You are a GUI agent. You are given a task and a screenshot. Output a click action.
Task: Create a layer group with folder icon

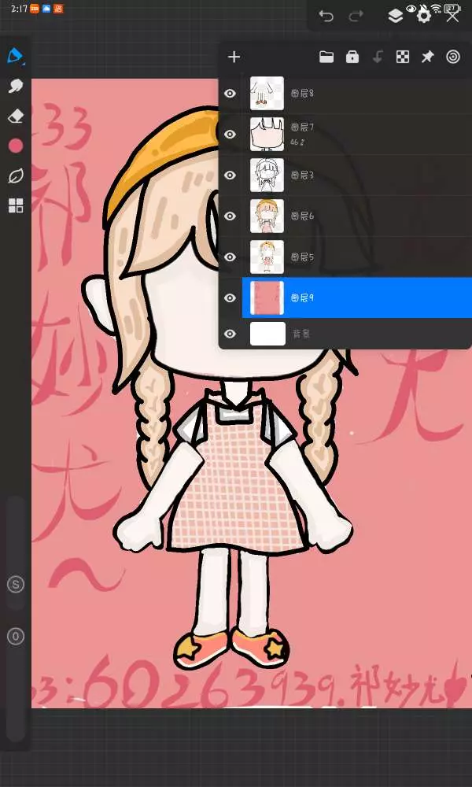click(326, 57)
